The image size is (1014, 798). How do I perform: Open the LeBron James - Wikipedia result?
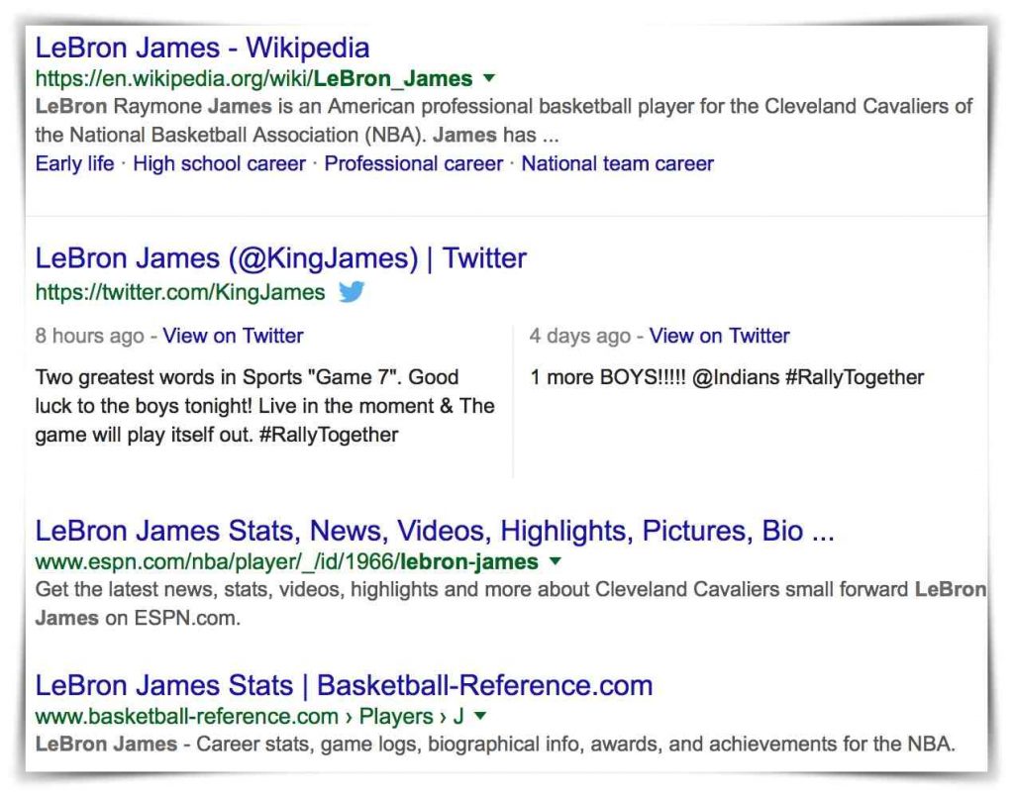pyautogui.click(x=202, y=48)
